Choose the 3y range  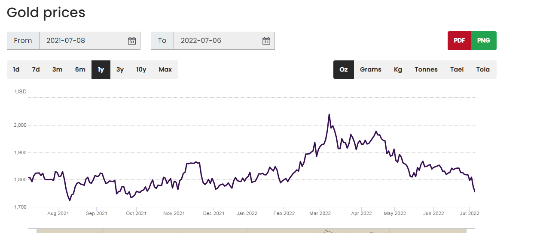pyautogui.click(x=120, y=69)
